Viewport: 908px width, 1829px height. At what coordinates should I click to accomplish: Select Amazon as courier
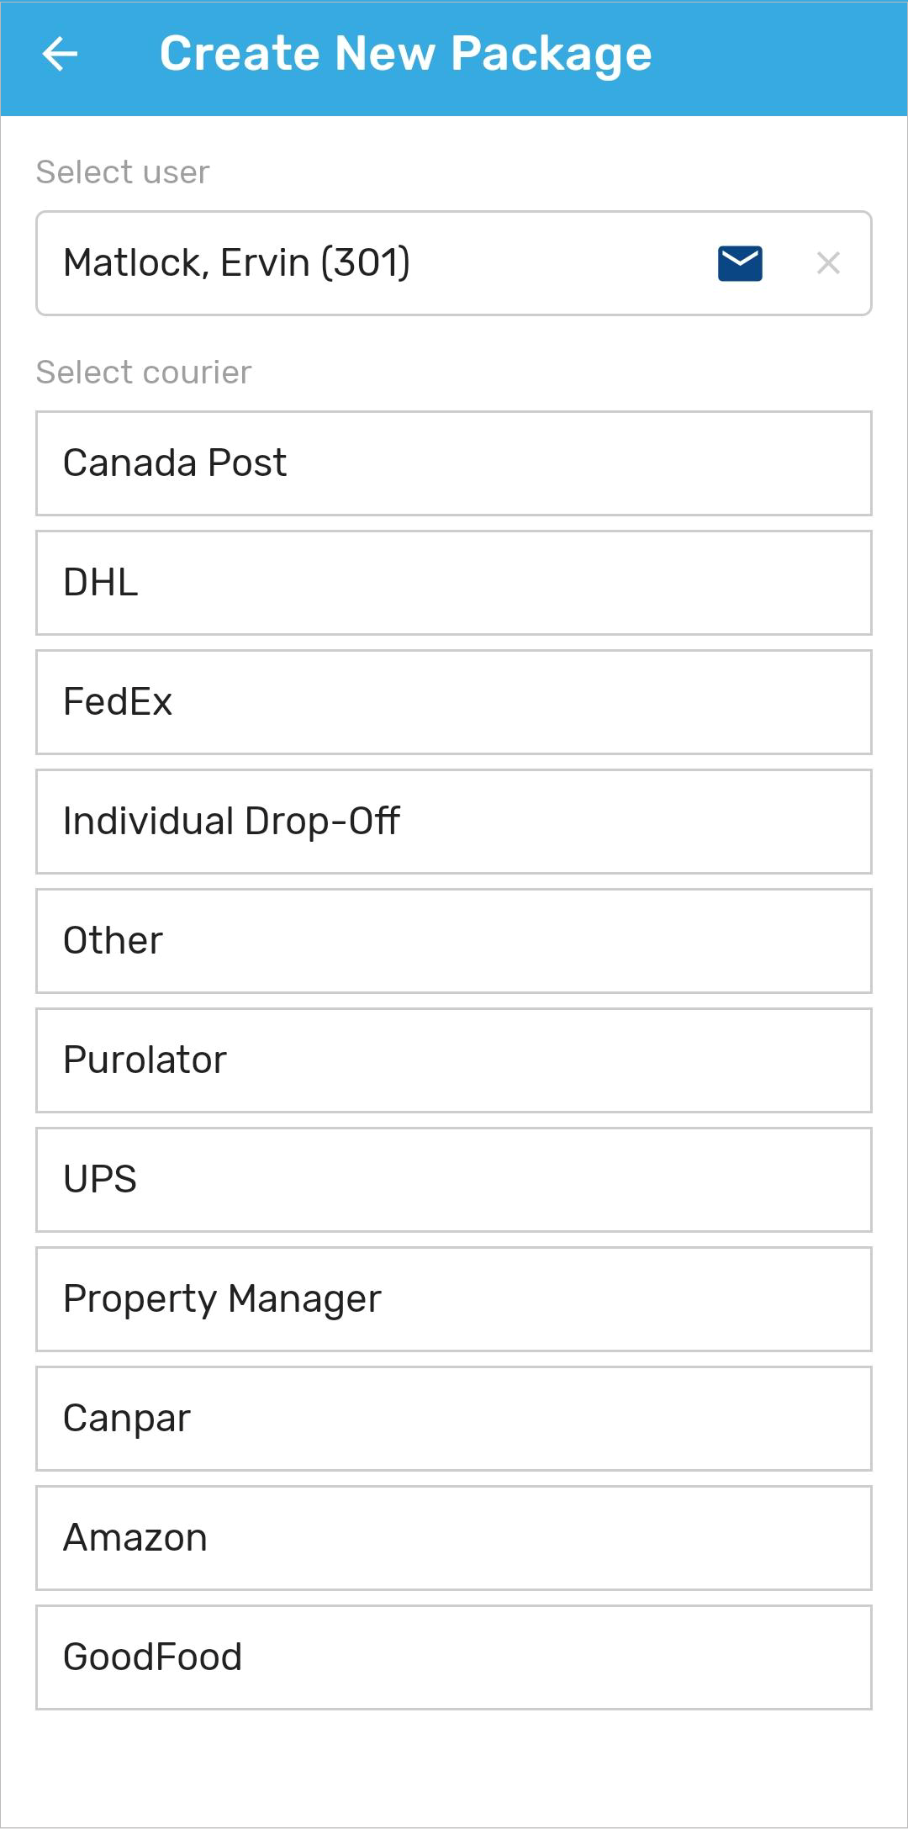click(454, 1538)
